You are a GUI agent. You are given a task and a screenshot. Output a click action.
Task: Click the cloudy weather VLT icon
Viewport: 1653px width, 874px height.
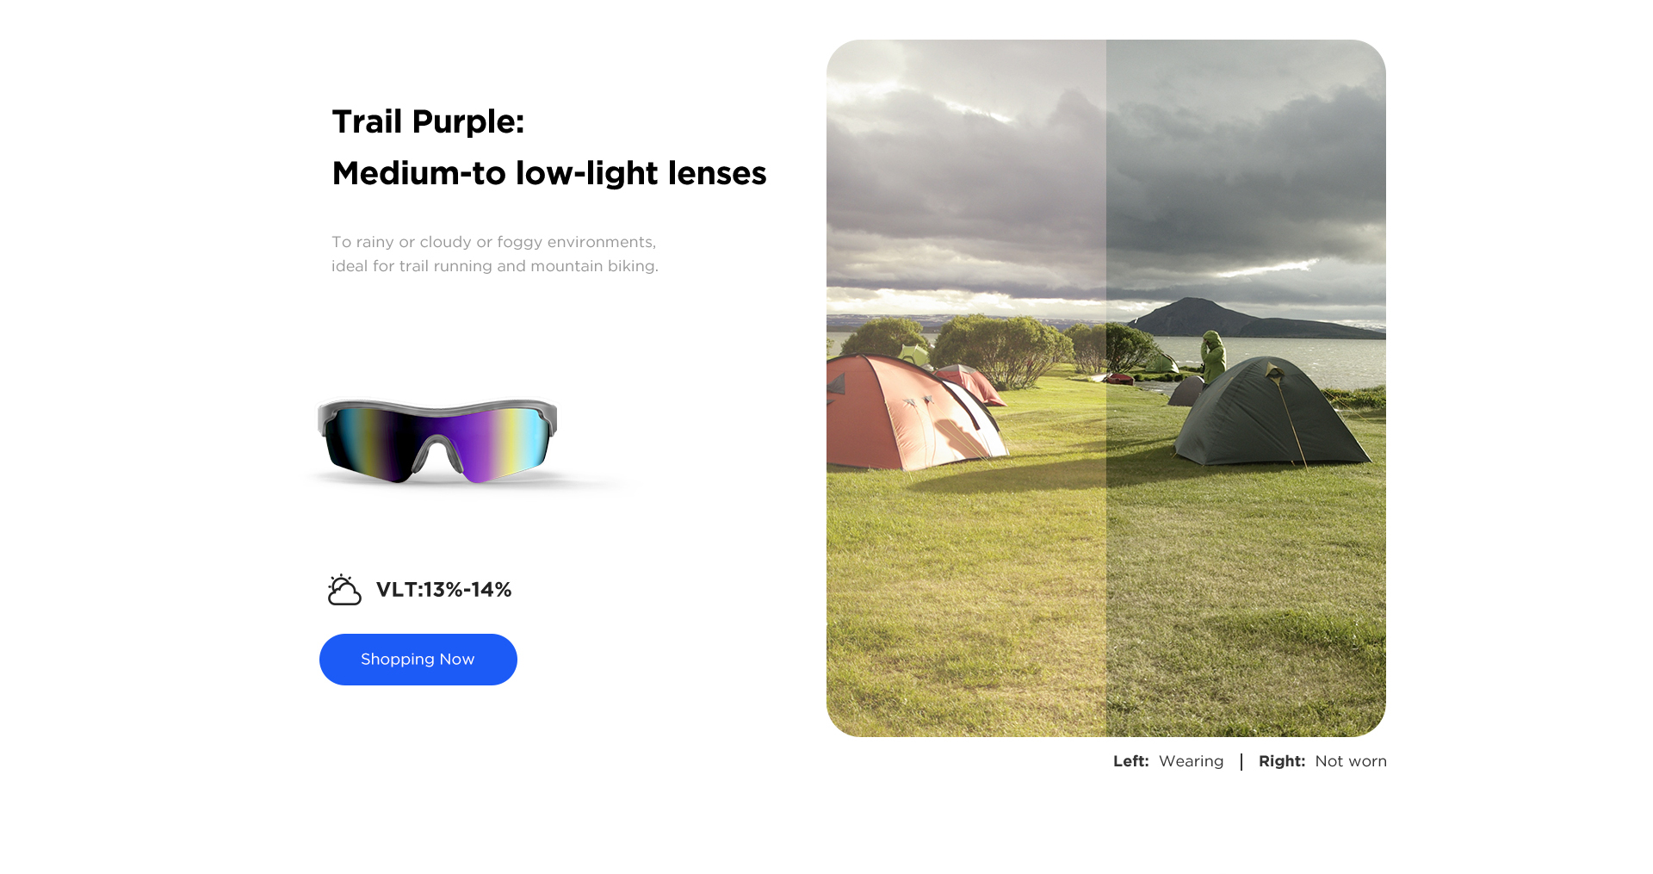click(344, 590)
